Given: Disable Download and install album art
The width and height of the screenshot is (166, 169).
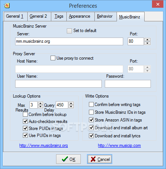Looking at the screenshot, I should pyautogui.click(x=91, y=128).
